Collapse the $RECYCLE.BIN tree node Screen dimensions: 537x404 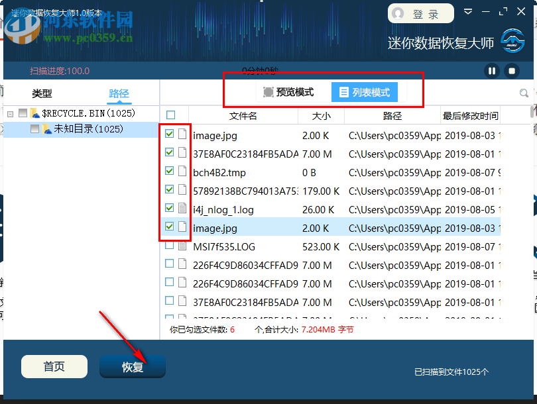pos(9,113)
